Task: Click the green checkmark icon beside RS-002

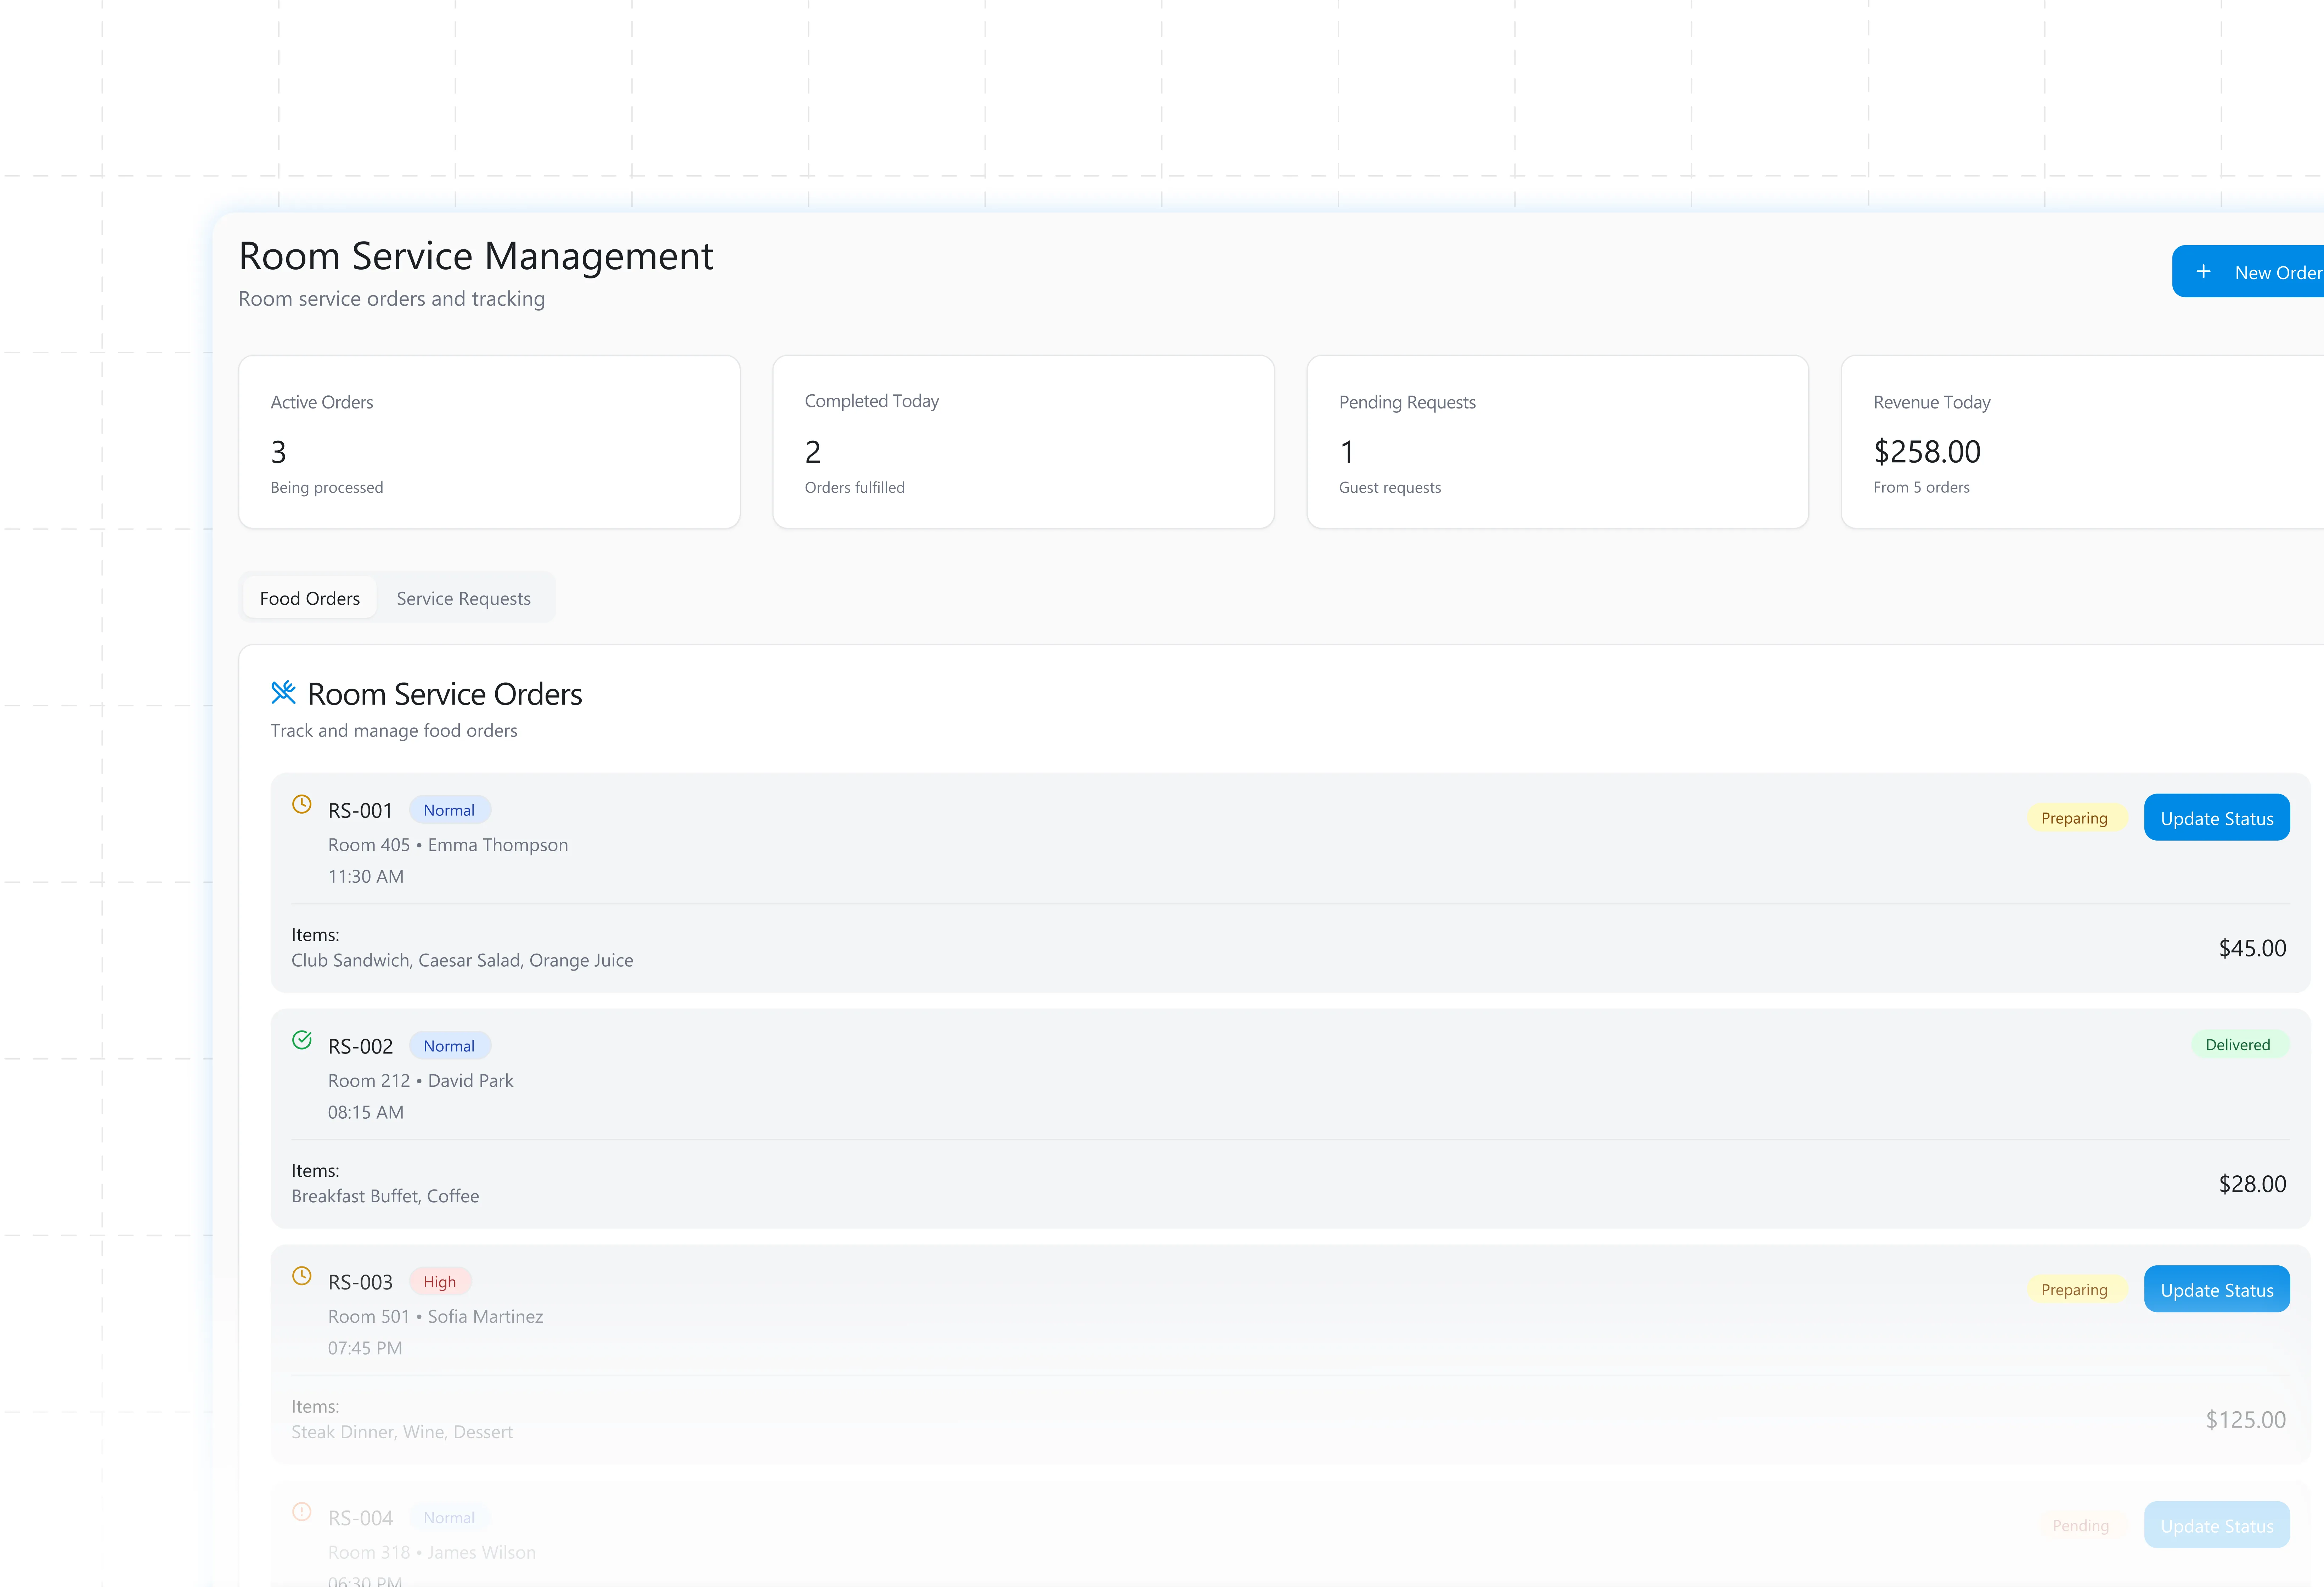Action: (301, 1040)
